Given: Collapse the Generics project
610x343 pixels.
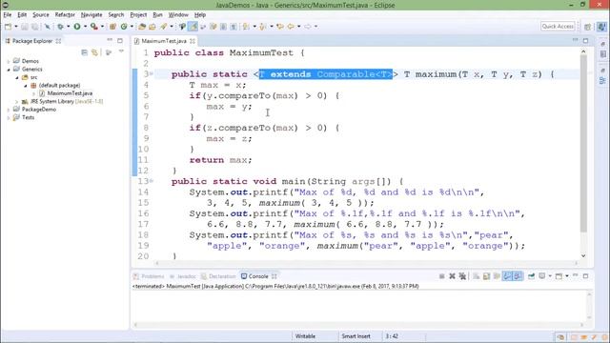Looking at the screenshot, I should point(9,70).
